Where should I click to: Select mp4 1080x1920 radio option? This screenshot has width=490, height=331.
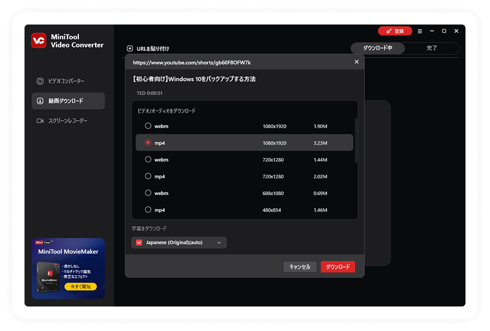(x=148, y=142)
